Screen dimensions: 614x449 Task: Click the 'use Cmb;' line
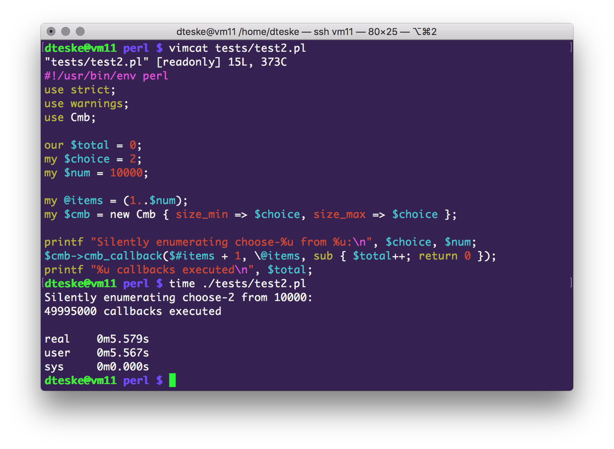click(70, 118)
